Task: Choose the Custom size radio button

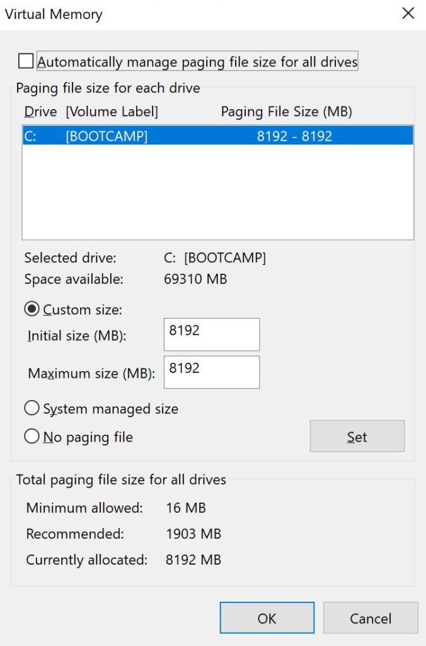Action: 32,310
